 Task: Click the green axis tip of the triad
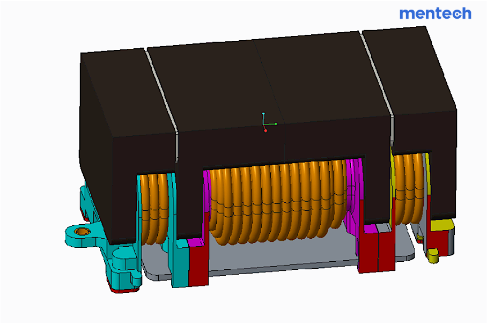[x=275, y=124]
